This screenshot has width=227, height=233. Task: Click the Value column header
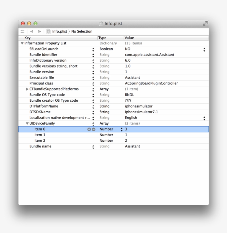click(x=129, y=38)
